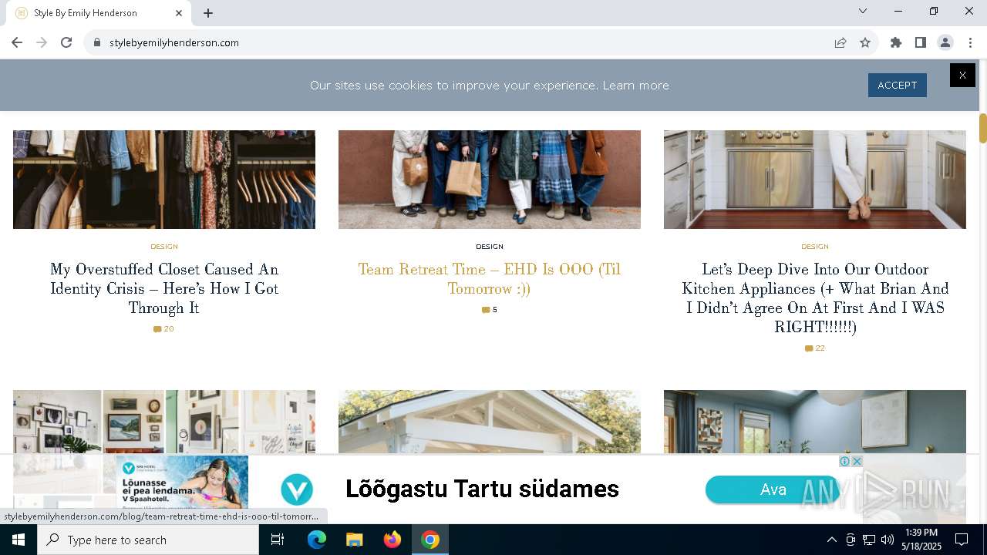Open Task View on taskbar

click(278, 540)
